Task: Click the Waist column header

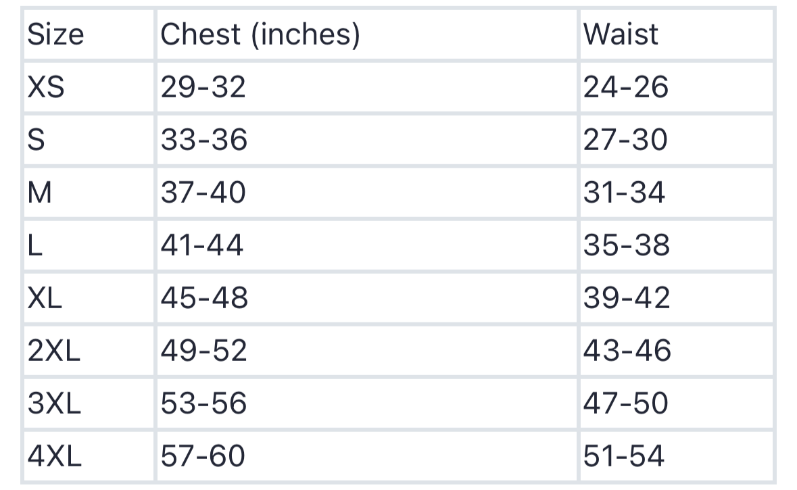Action: pos(621,34)
